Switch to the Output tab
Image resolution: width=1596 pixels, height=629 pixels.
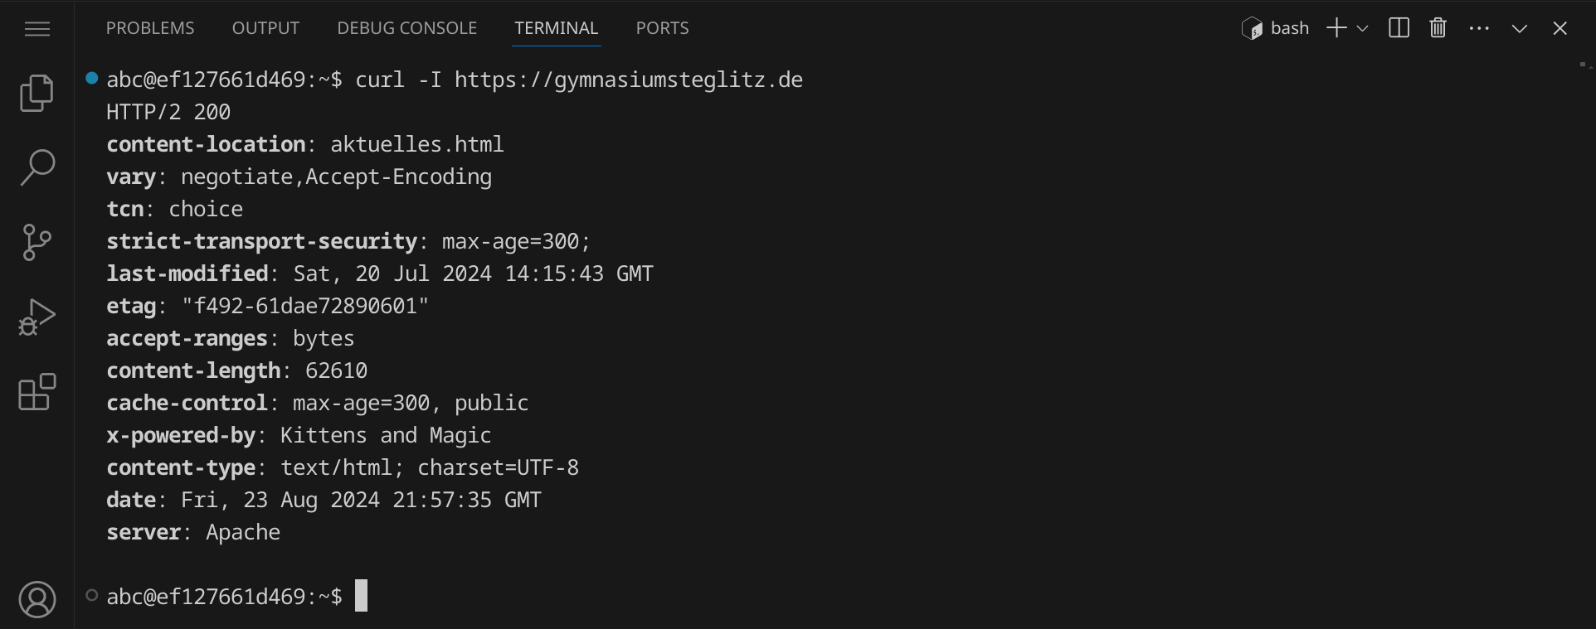tap(265, 28)
